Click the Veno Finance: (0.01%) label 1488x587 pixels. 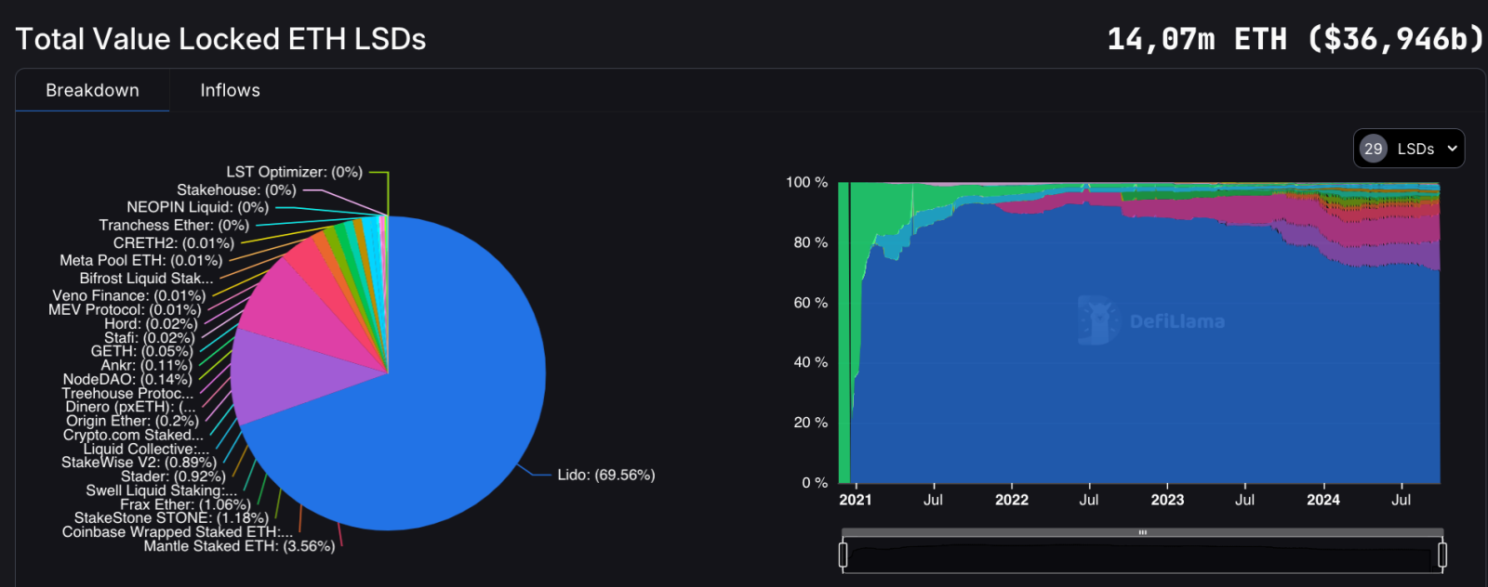pos(129,296)
